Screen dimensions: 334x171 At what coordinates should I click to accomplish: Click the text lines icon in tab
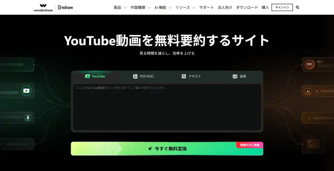coord(184,76)
